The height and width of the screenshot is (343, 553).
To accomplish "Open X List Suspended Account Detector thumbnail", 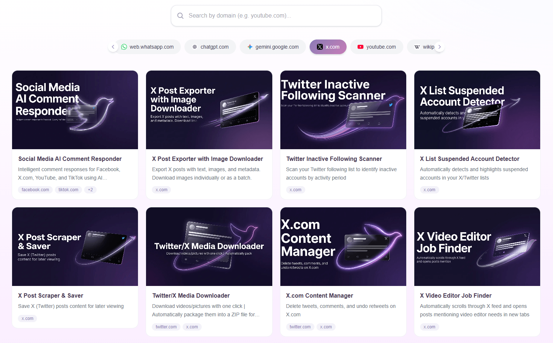I will click(477, 110).
